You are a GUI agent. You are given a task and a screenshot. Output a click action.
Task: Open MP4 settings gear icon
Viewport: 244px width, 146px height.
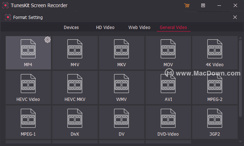click(x=47, y=40)
